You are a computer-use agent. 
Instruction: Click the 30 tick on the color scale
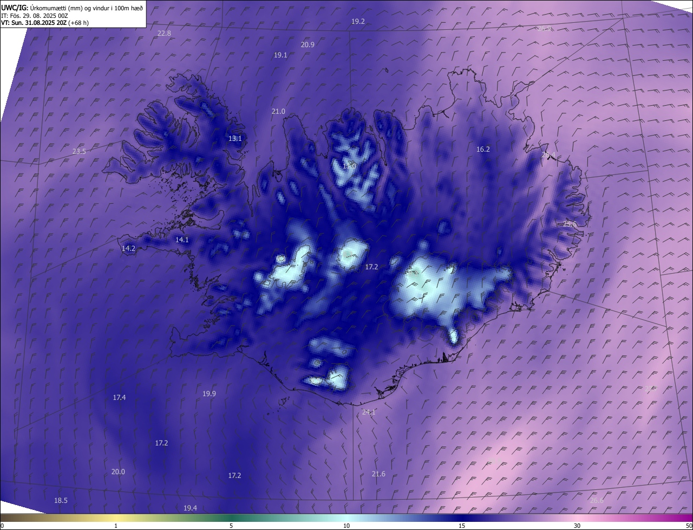click(x=577, y=526)
